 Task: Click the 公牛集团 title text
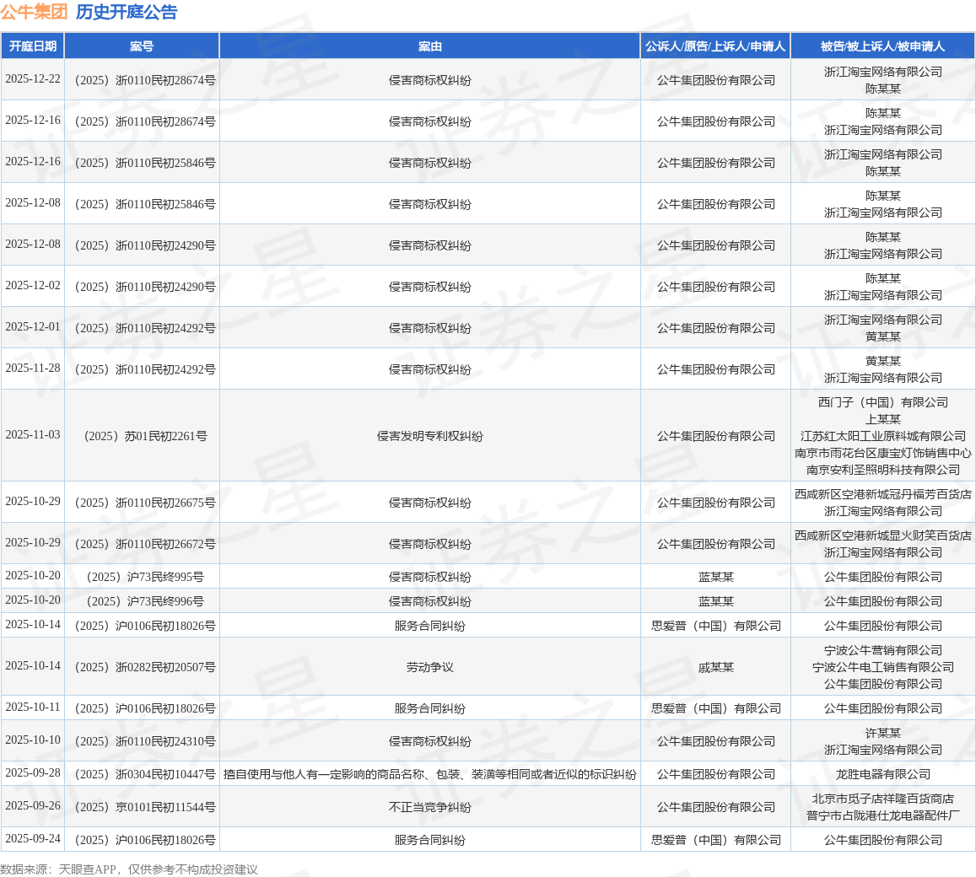pos(34,12)
